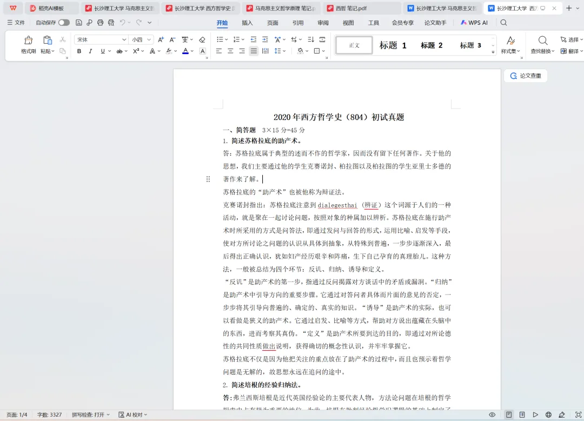Screen dimensions: 584x421
Task: Click the Style Set (样式集) icon
Action: pos(510,40)
